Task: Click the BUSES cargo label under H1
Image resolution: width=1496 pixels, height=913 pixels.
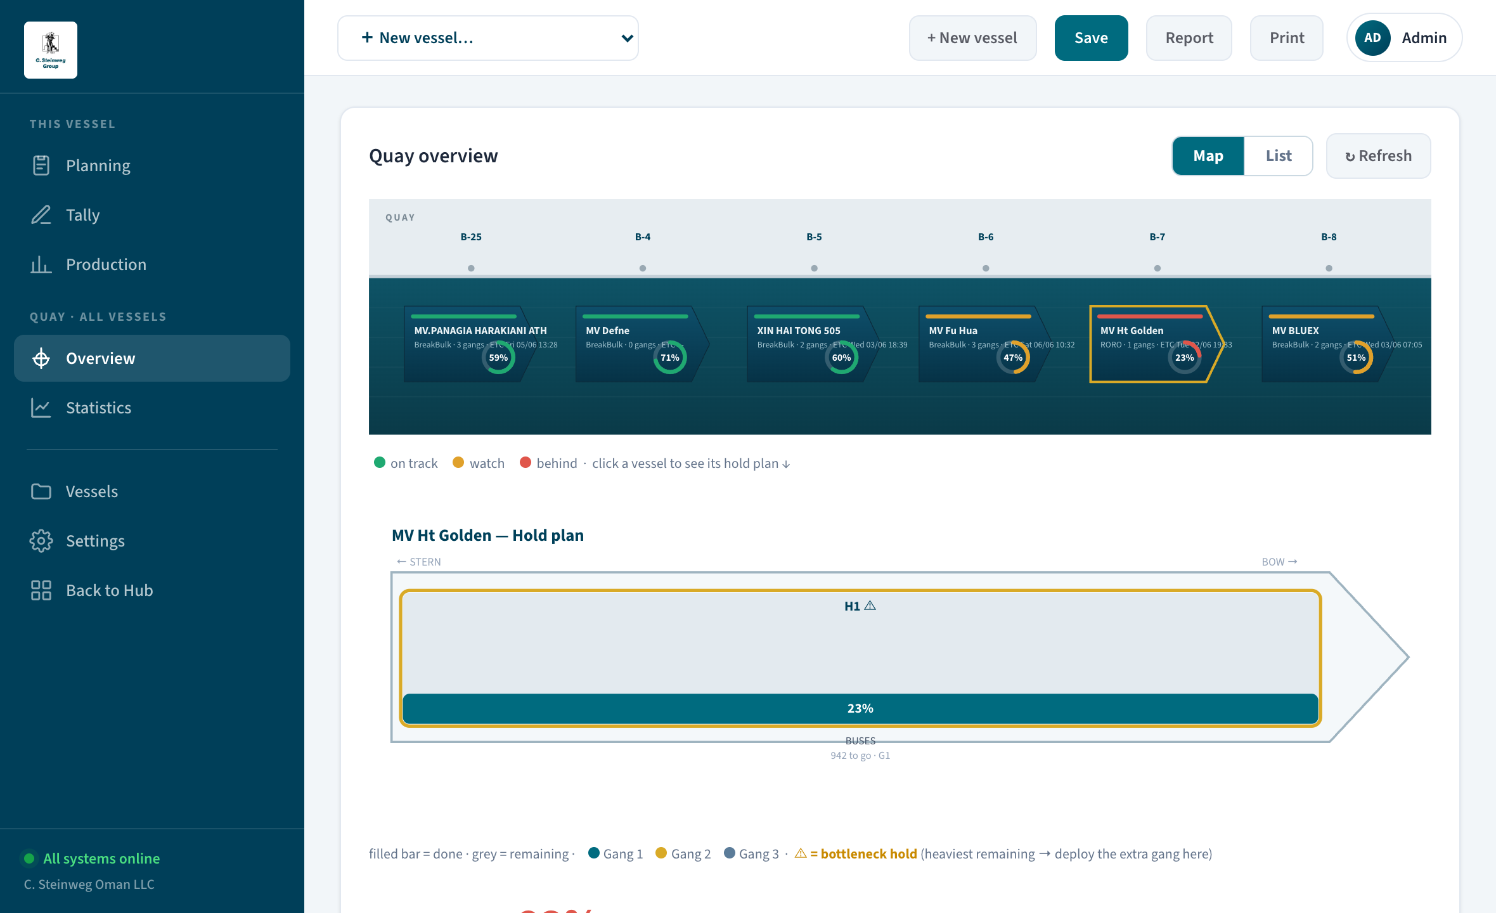Action: point(860,741)
